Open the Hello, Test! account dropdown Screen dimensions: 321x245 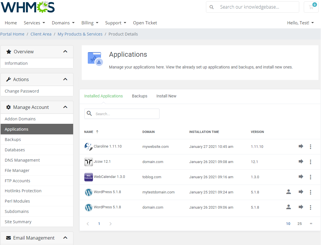click(x=300, y=23)
